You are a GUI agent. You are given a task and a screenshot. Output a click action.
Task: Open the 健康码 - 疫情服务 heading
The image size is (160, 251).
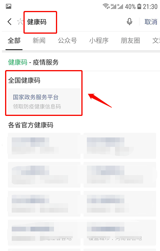[33, 62]
